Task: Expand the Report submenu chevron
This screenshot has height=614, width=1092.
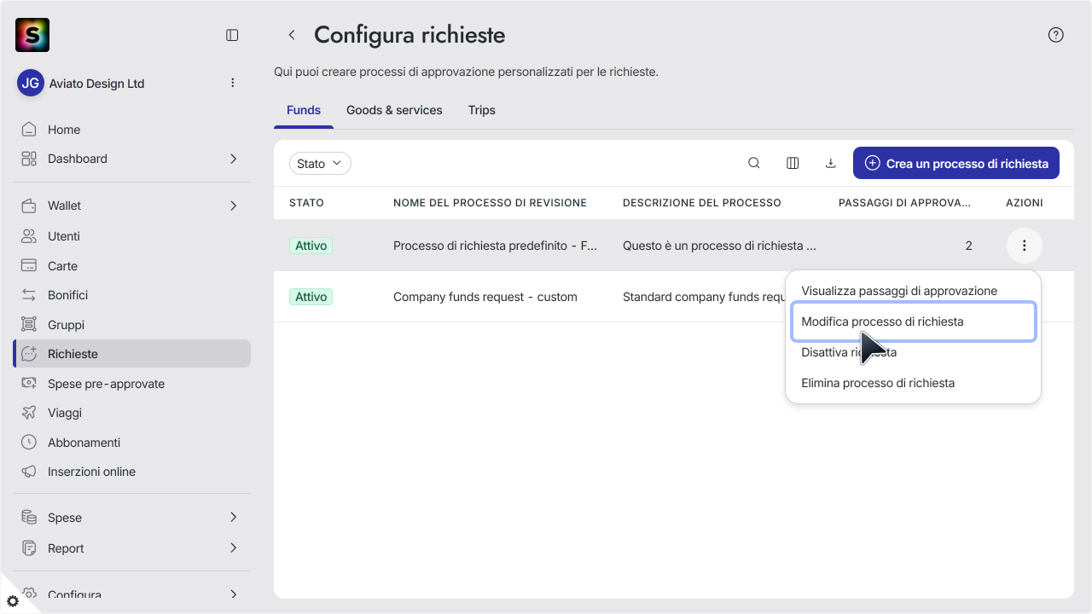Action: click(x=234, y=548)
